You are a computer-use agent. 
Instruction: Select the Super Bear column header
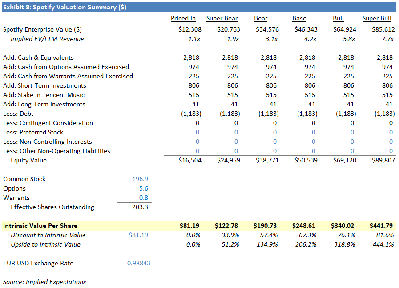pos(222,18)
